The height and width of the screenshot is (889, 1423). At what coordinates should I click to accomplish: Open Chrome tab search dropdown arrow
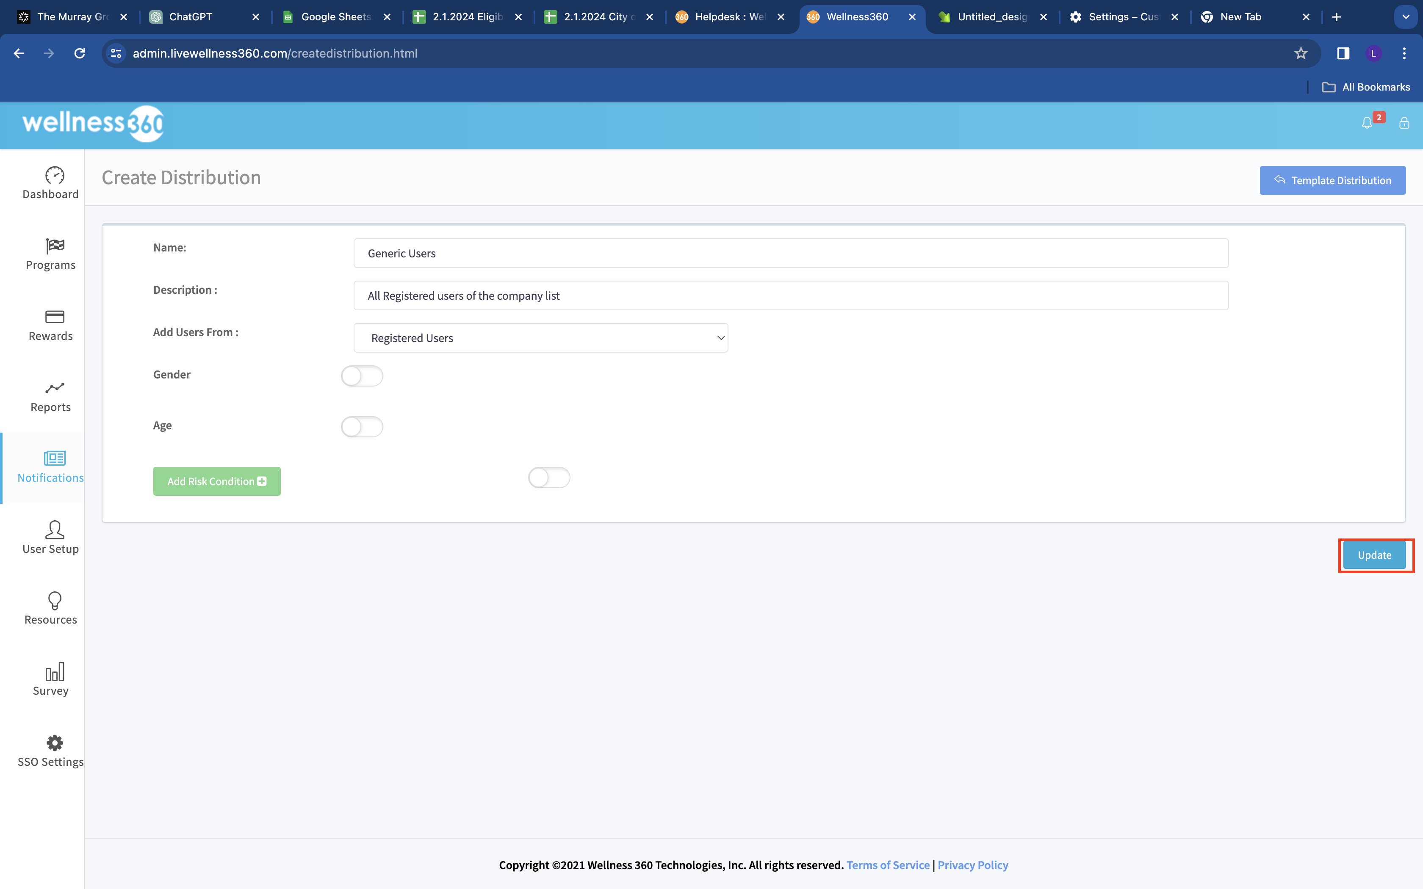pos(1405,17)
